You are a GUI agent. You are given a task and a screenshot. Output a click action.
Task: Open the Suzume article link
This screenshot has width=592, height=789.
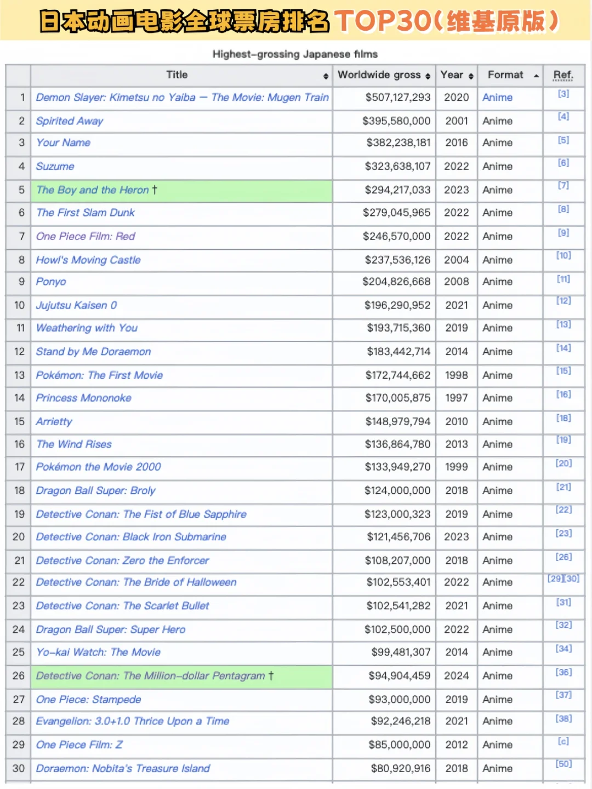[x=55, y=167]
